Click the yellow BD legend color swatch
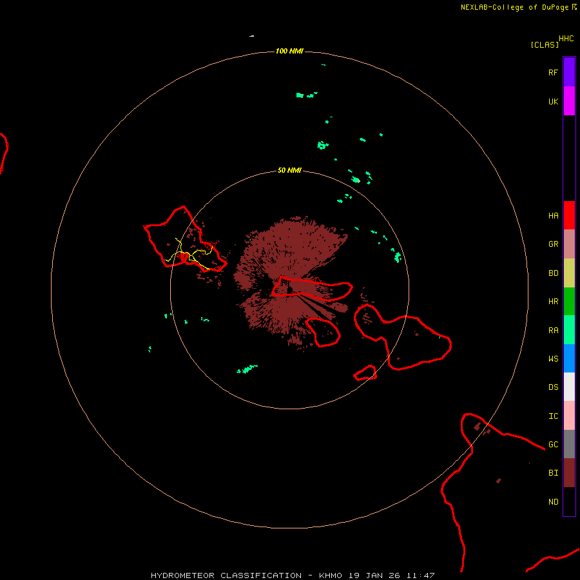Screen dimensions: 580x580 (569, 273)
